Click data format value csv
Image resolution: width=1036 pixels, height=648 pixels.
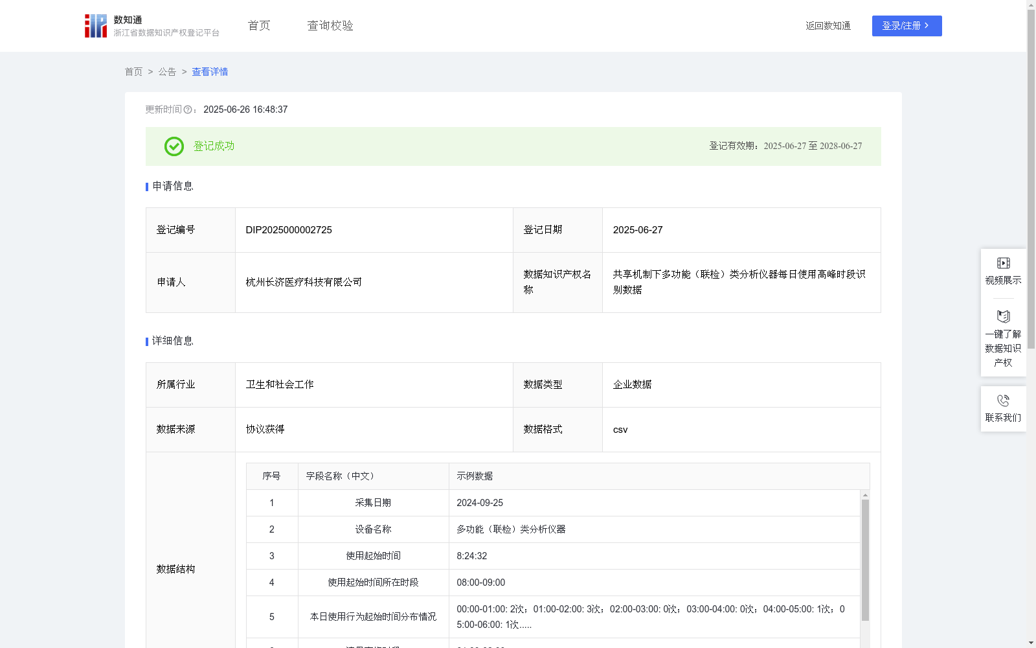(x=620, y=430)
